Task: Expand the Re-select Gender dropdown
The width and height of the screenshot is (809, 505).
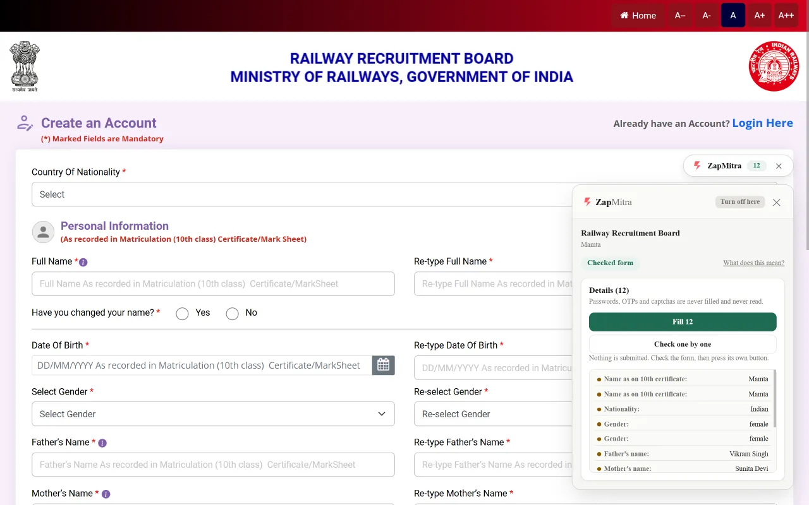Action: coord(493,414)
